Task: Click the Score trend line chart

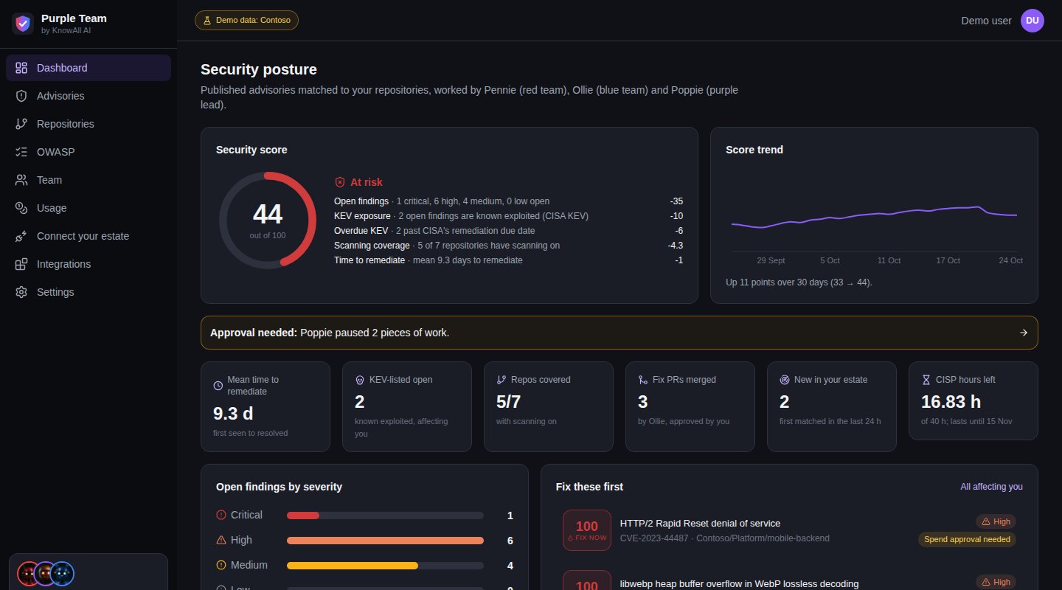Action: click(x=874, y=218)
